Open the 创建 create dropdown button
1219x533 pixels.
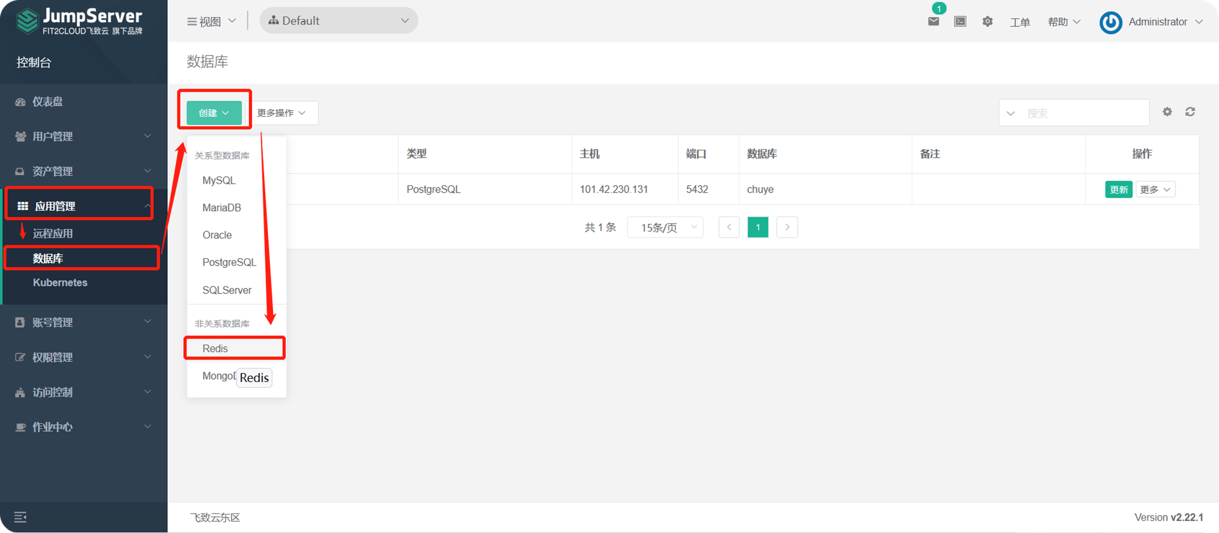[213, 113]
